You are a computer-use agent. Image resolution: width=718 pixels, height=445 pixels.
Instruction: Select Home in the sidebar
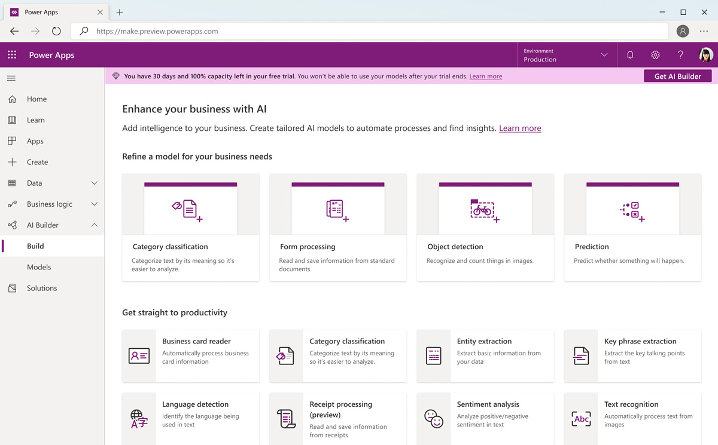pos(52,99)
